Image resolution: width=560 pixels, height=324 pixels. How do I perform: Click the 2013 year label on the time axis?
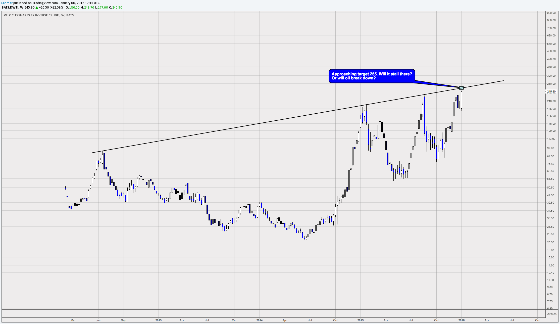(x=159, y=320)
